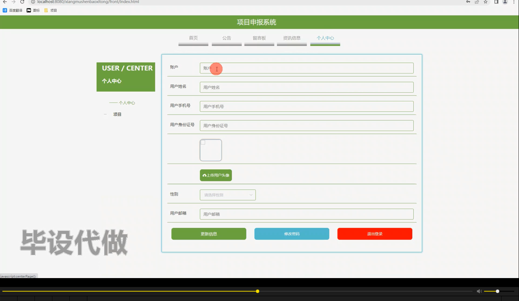Focus the 用户邮箱 input field

(307, 214)
